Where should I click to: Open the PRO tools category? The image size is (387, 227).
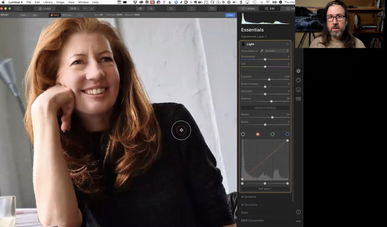point(298,99)
